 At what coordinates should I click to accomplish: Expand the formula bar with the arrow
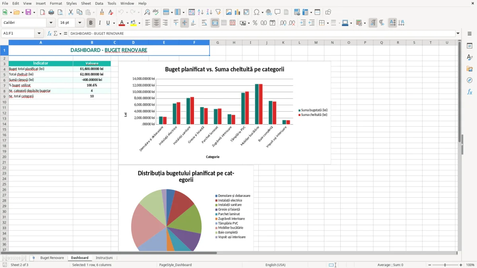(458, 33)
